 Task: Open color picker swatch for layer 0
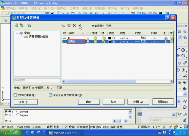[x=110, y=38]
